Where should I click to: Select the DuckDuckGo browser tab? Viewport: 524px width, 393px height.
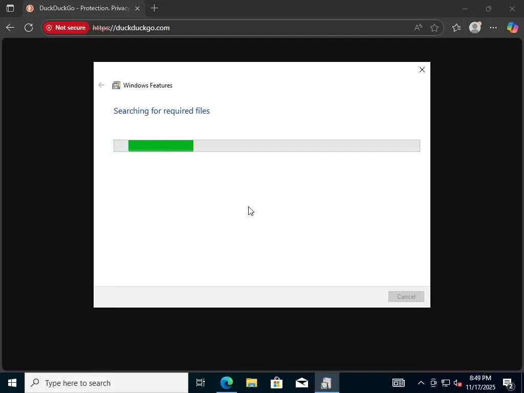84,8
